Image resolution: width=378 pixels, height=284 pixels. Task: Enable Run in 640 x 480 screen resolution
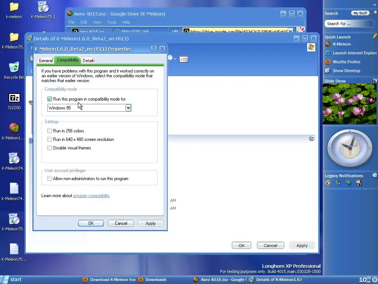pyautogui.click(x=50, y=139)
